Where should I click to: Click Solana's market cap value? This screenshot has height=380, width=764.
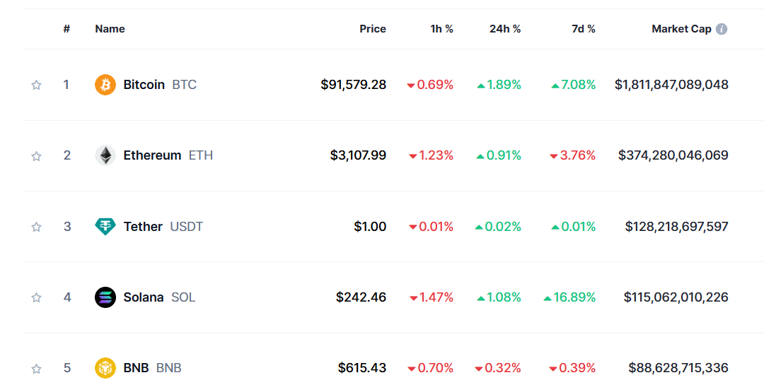point(676,297)
